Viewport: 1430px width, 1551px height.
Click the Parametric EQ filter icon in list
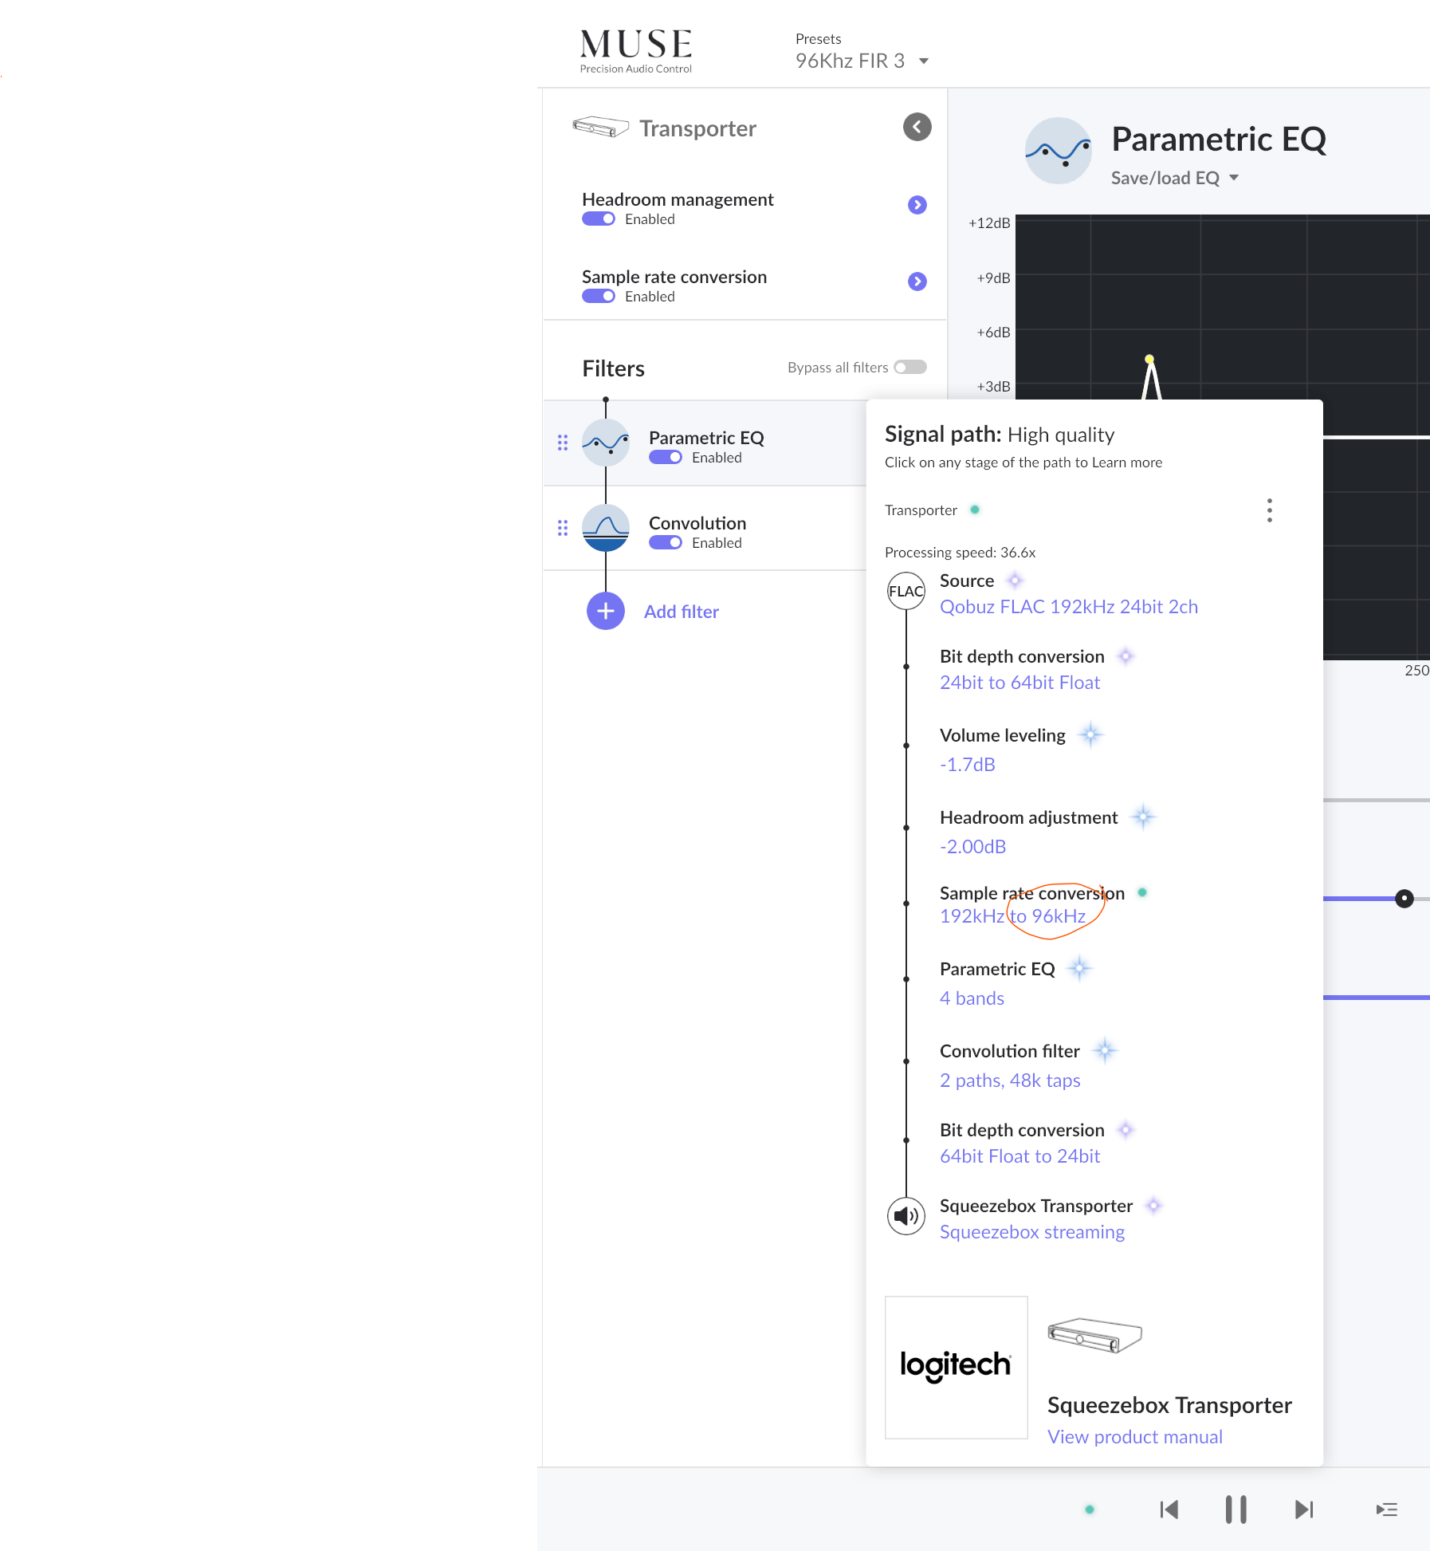606,443
